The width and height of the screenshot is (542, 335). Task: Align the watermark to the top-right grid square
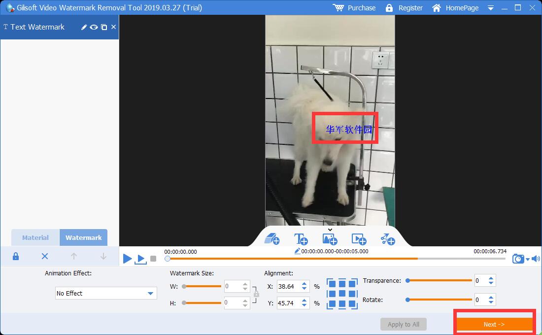coord(353,283)
